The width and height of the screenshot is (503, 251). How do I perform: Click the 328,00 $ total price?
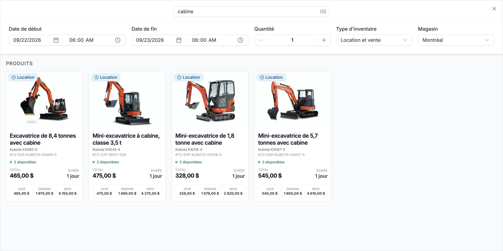187,176
